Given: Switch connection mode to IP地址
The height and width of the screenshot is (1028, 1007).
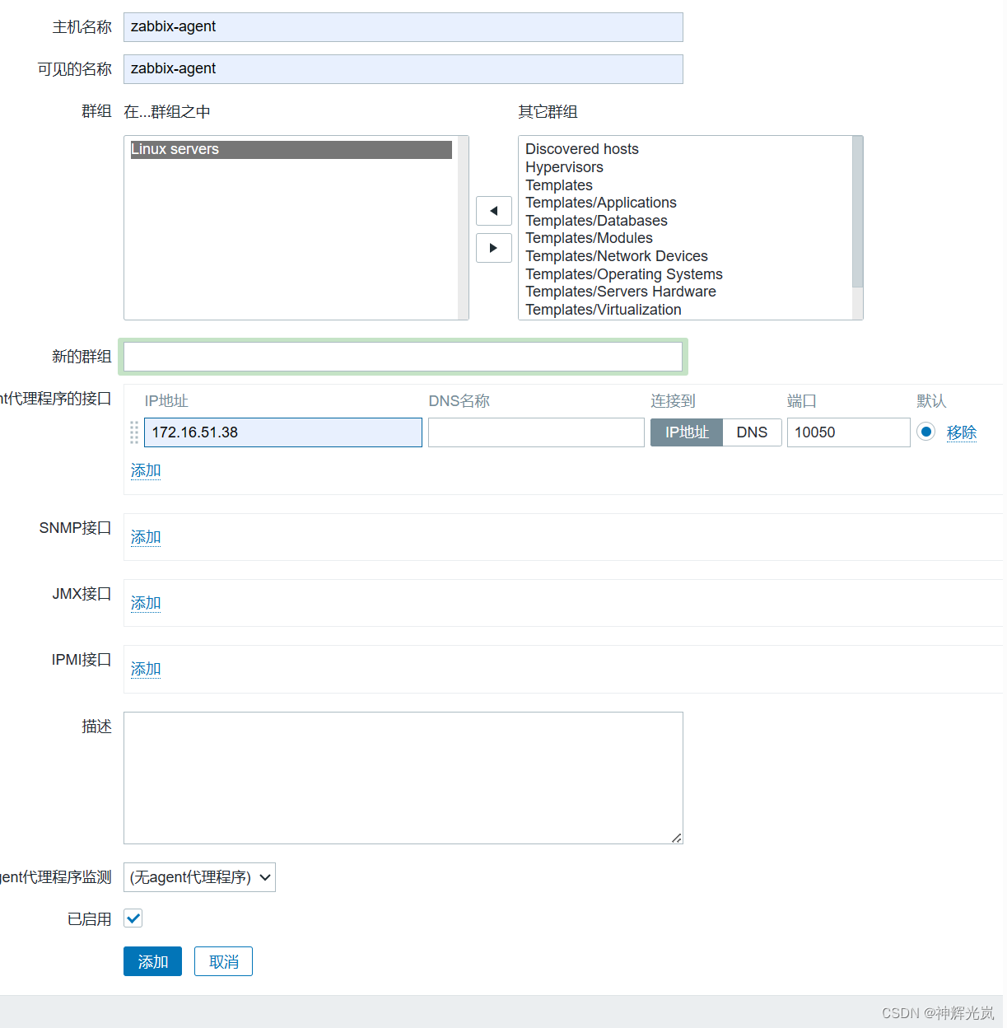Looking at the screenshot, I should click(x=687, y=432).
